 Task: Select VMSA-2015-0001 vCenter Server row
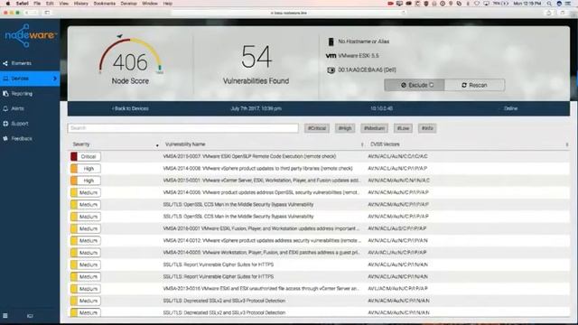(x=319, y=181)
